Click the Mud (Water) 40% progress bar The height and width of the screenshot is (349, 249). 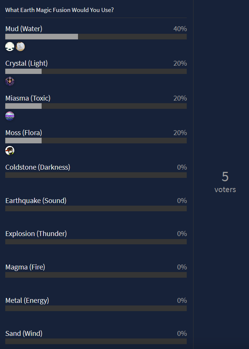point(96,36)
